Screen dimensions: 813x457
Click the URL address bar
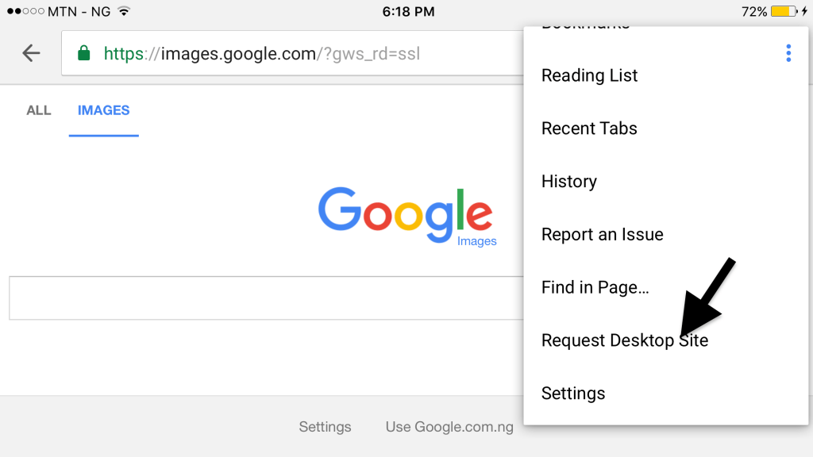point(292,53)
